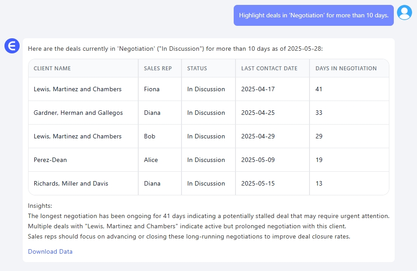Image resolution: width=417 pixels, height=271 pixels.
Task: Open the Download Data link
Action: click(x=50, y=251)
